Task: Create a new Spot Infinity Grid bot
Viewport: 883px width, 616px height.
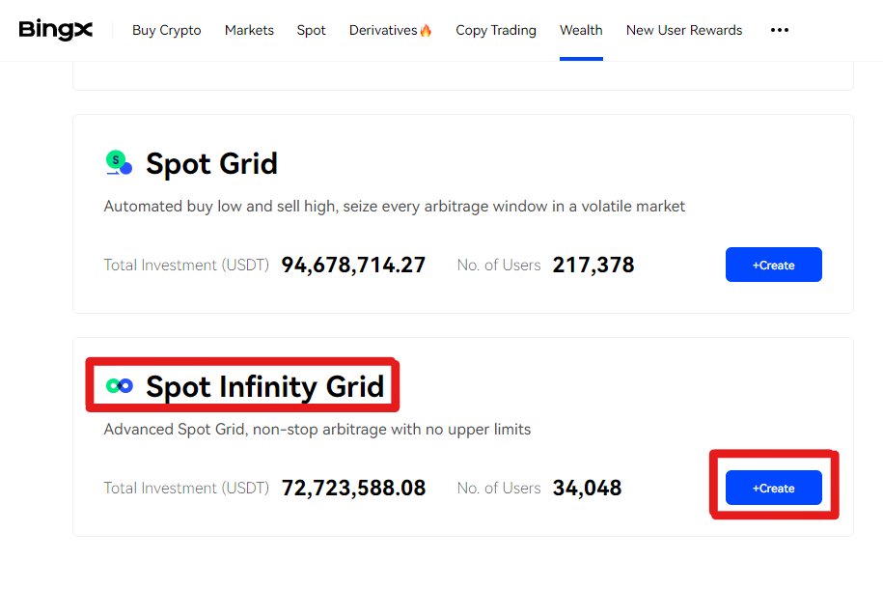Action: coord(774,488)
